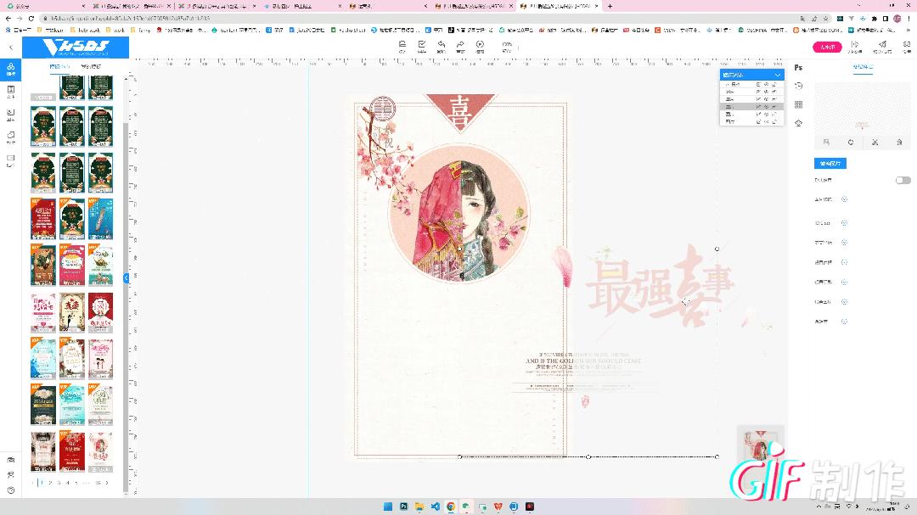Open the Ps panel icon on the right sidebar
Viewport: 917px width, 515px height.
click(798, 68)
